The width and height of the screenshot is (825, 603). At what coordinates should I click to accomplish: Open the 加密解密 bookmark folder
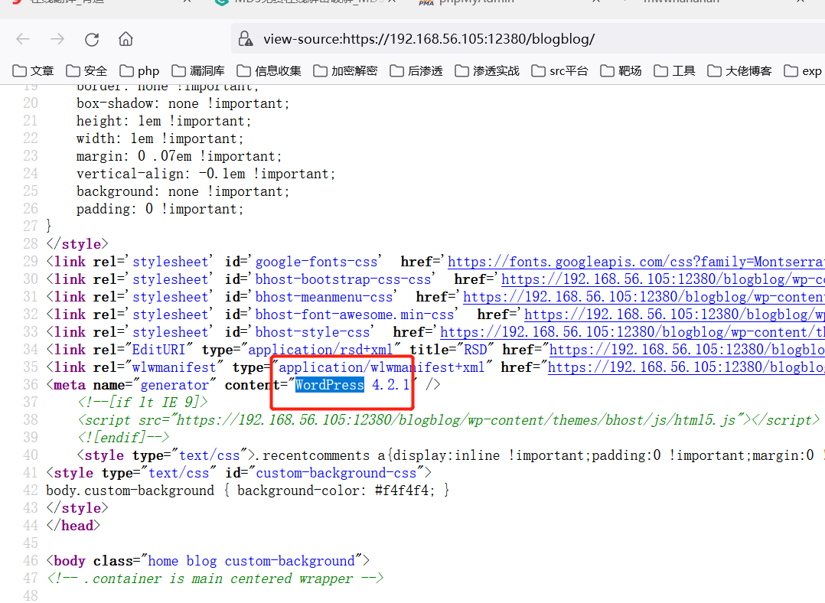tap(346, 70)
